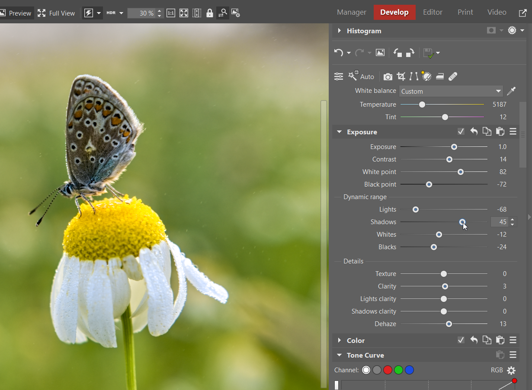532x390 pixels.
Task: Expand the Histogram panel
Action: coord(340,31)
